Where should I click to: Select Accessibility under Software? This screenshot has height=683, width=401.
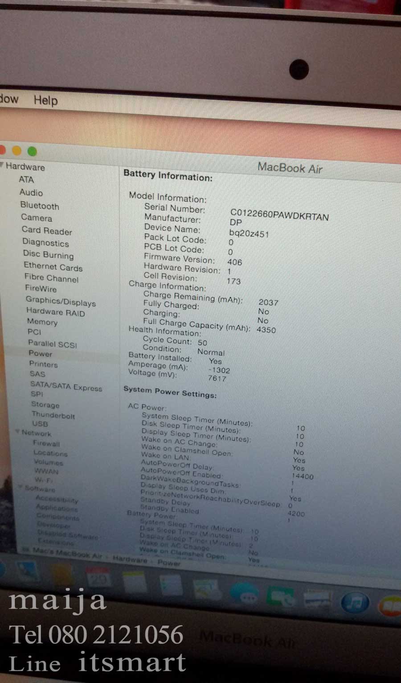click(57, 499)
